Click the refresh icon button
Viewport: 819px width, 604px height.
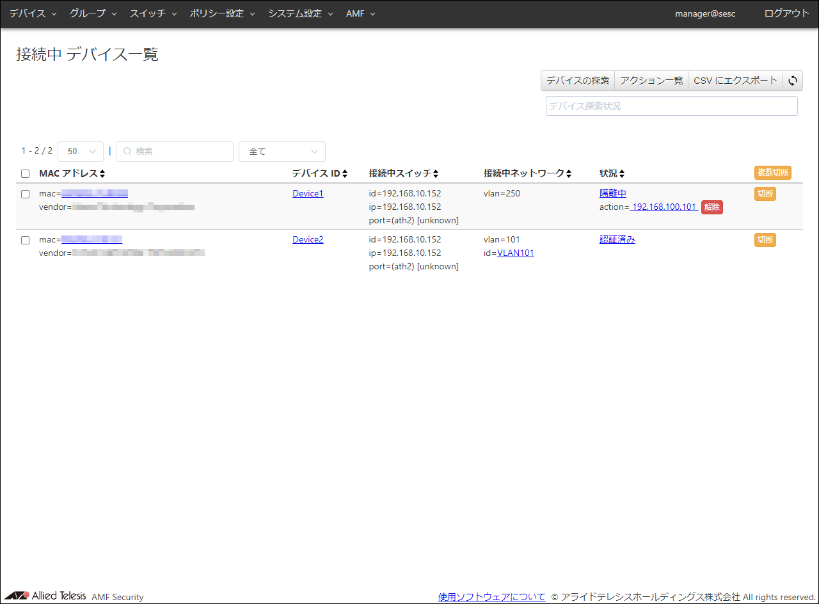pos(793,81)
